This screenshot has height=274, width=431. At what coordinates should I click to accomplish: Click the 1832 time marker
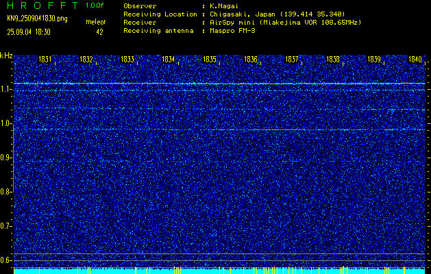pyautogui.click(x=86, y=60)
